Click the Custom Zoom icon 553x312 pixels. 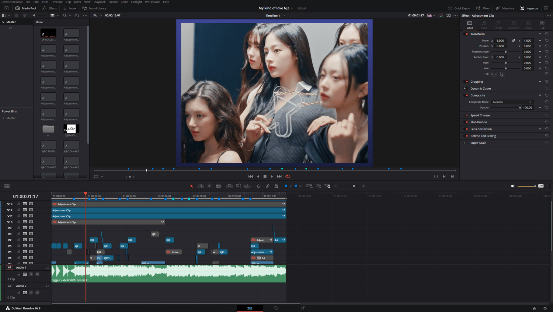tap(327, 186)
